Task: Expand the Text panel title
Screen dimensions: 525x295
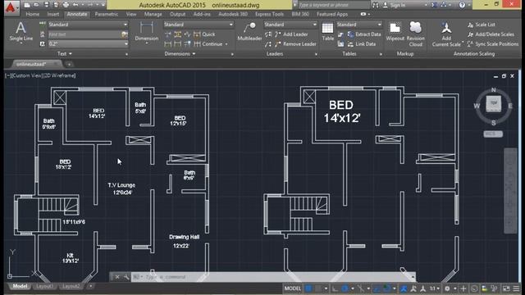Action: [64, 53]
